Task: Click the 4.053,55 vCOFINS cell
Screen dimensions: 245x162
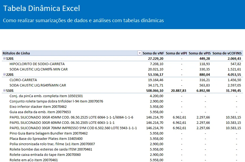Action: (234, 74)
